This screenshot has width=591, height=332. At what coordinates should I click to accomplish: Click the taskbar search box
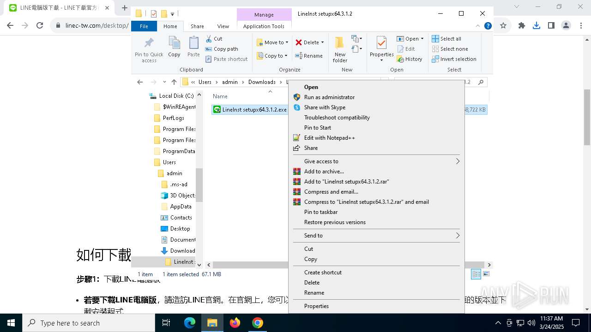click(x=89, y=323)
